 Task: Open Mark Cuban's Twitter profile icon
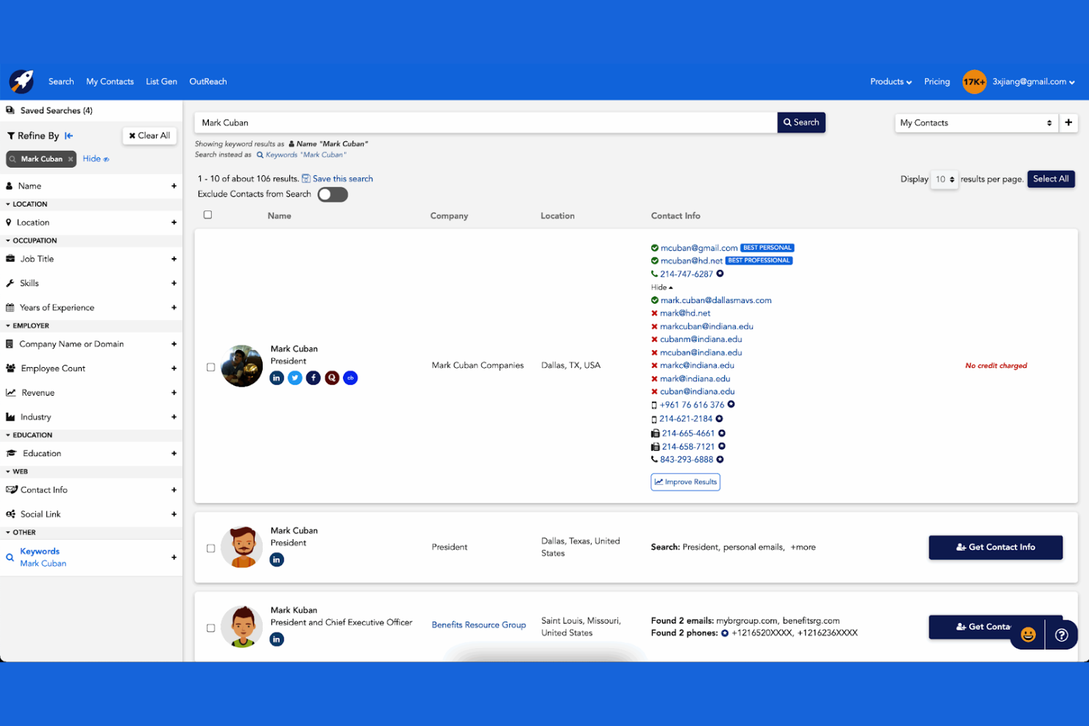(x=295, y=377)
